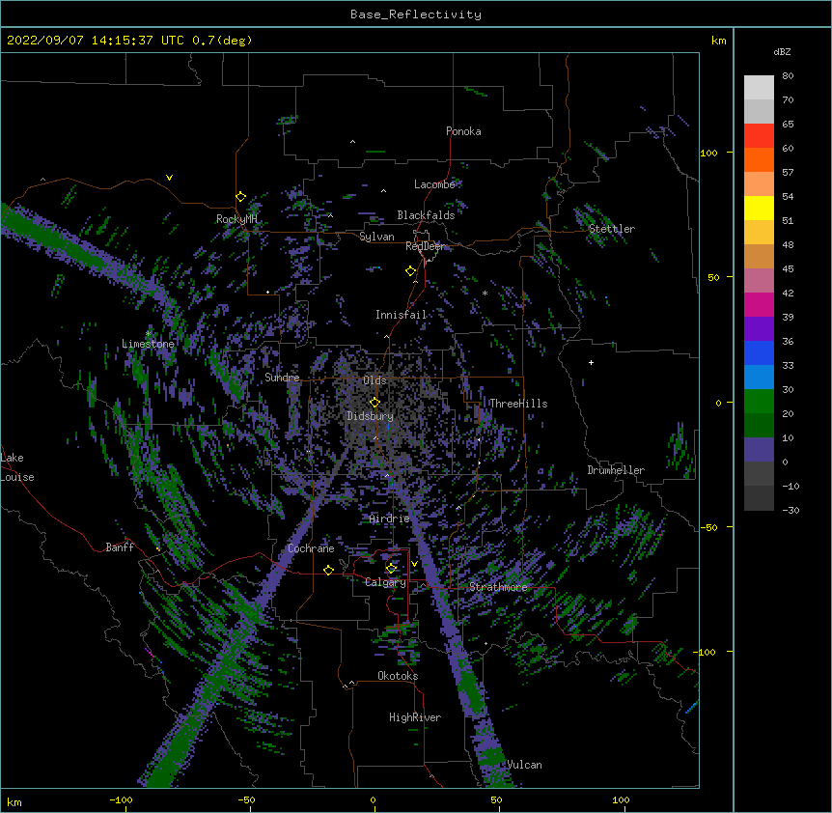Click the Didsbury town label
Image resolution: width=832 pixels, height=813 pixels.
click(x=370, y=416)
